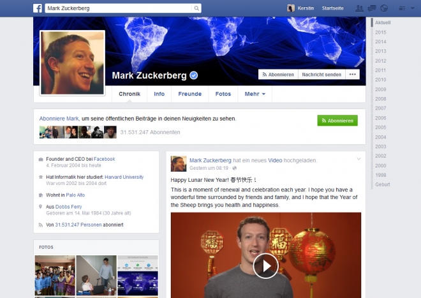Open the Freunde tab
421x298 pixels.
click(x=190, y=94)
